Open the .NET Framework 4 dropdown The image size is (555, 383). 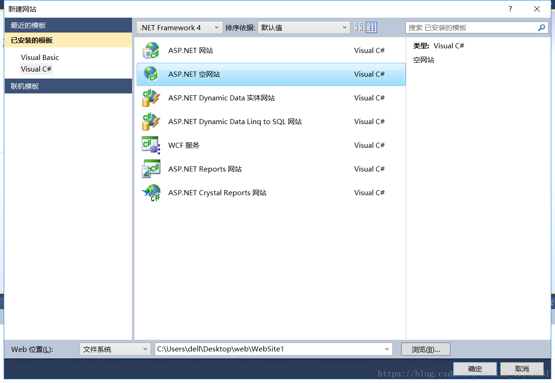click(179, 27)
